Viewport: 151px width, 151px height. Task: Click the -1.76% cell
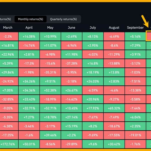point(135,144)
